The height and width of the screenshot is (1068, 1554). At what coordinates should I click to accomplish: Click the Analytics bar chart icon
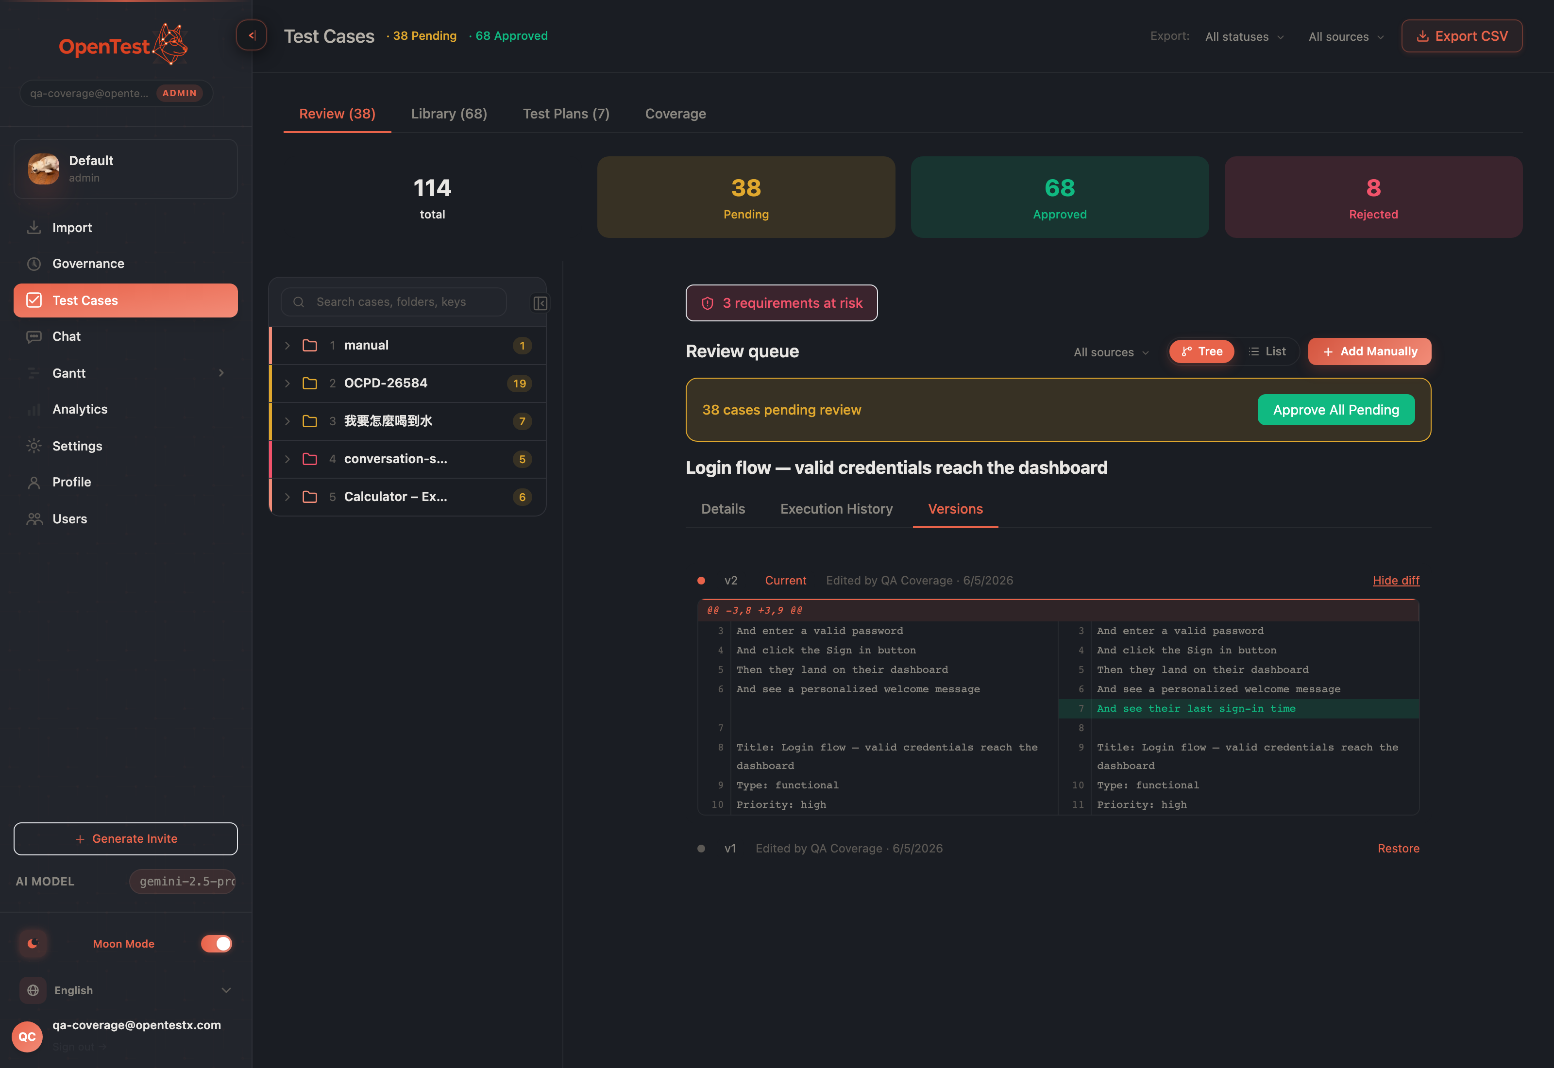pos(34,410)
